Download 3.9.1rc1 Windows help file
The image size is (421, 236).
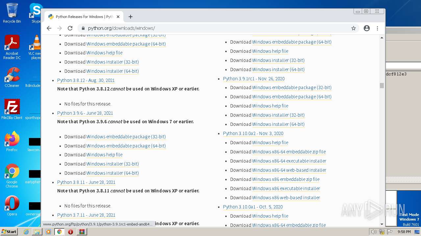coord(270,106)
